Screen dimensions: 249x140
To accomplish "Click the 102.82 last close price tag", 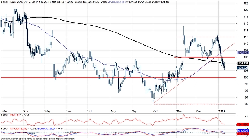I will pyautogui.click(x=242, y=68).
